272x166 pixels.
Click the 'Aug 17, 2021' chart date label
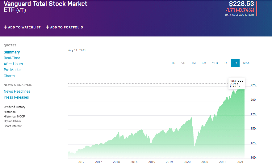pos(77,50)
